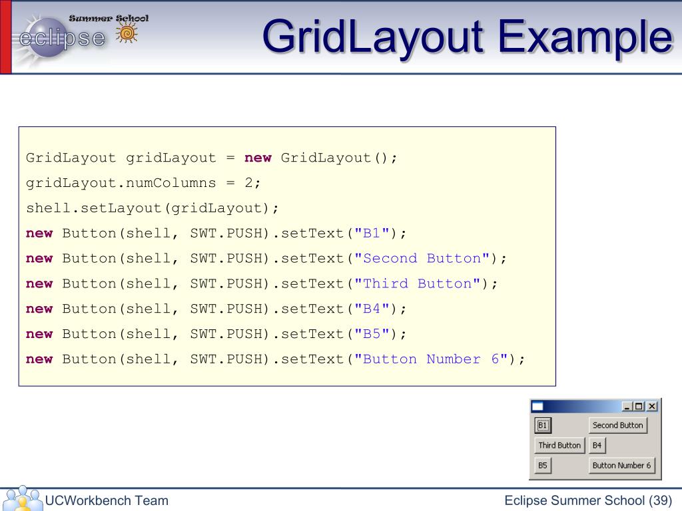Click the orange sun spiral icon
Viewport: 682px width, 511px height.
pyautogui.click(x=127, y=34)
